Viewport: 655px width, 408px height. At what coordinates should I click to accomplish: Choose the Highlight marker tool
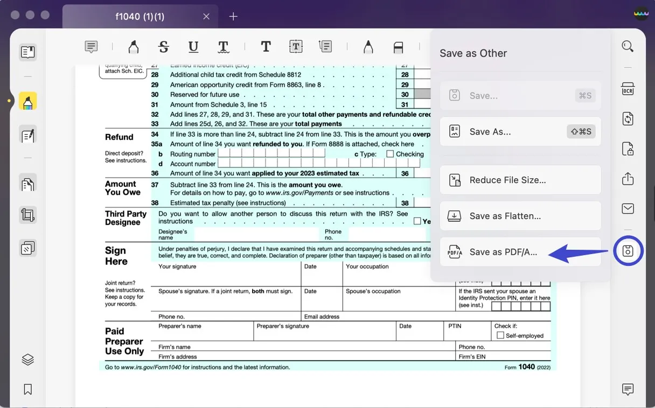[x=133, y=47]
